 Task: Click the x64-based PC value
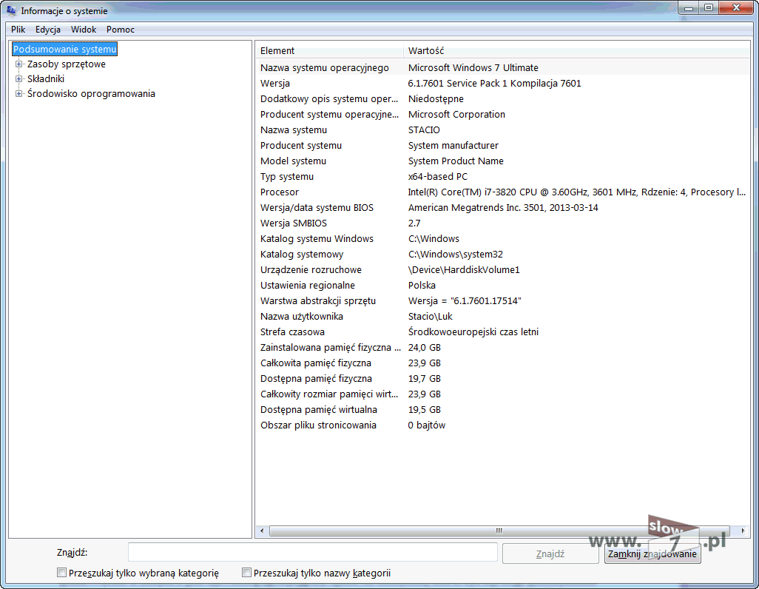438,176
